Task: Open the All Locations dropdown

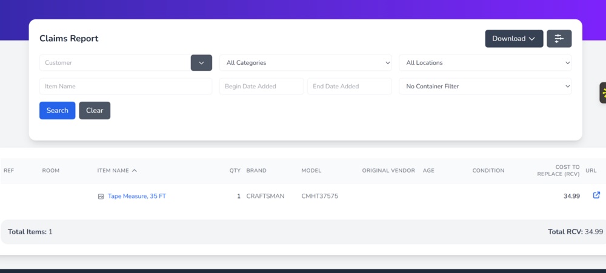Action: pyautogui.click(x=485, y=62)
